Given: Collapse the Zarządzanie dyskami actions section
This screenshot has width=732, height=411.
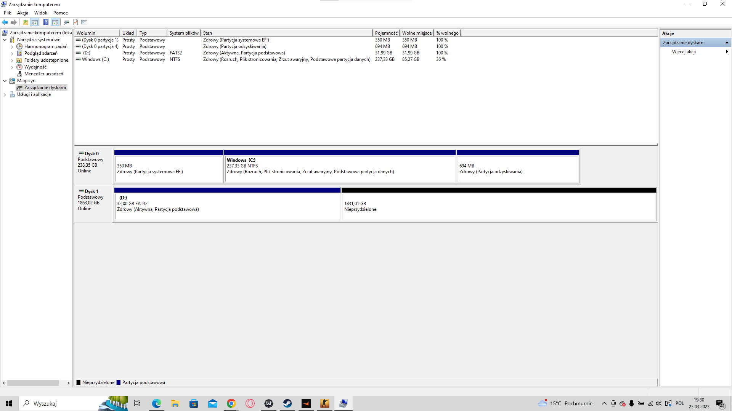Looking at the screenshot, I should coord(727,43).
